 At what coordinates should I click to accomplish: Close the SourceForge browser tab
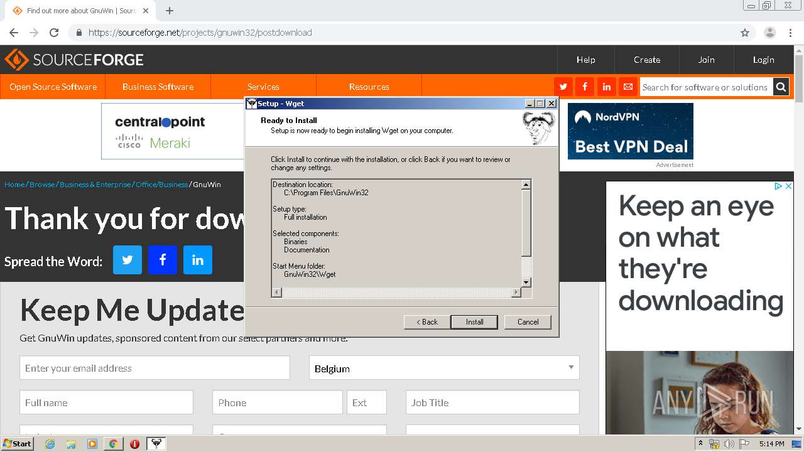(x=146, y=11)
